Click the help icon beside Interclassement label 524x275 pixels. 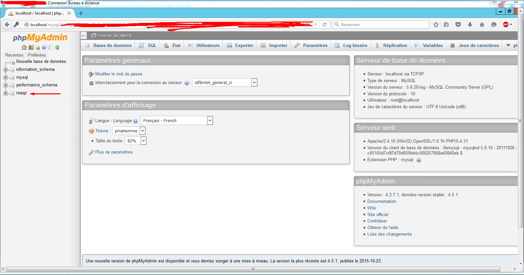tap(187, 83)
